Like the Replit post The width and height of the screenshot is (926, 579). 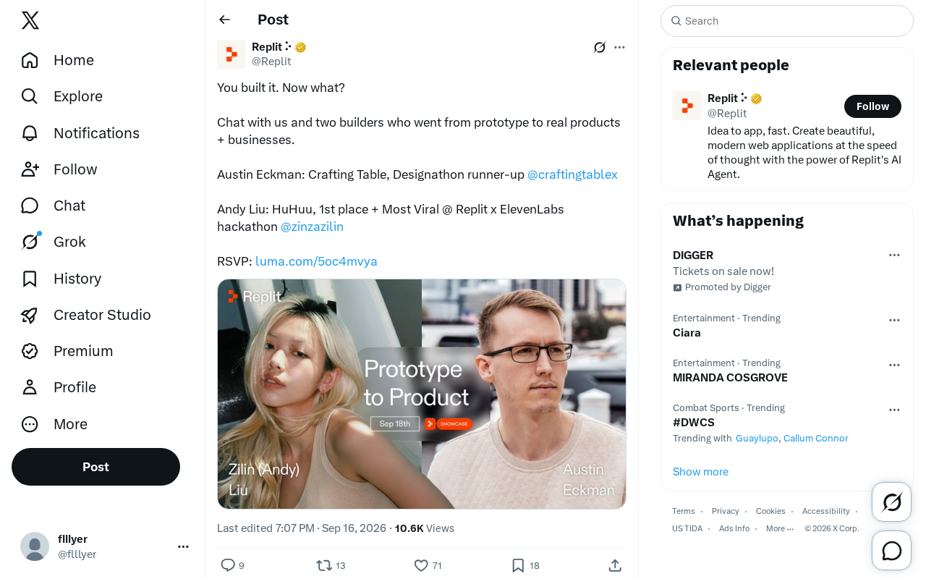pyautogui.click(x=428, y=565)
